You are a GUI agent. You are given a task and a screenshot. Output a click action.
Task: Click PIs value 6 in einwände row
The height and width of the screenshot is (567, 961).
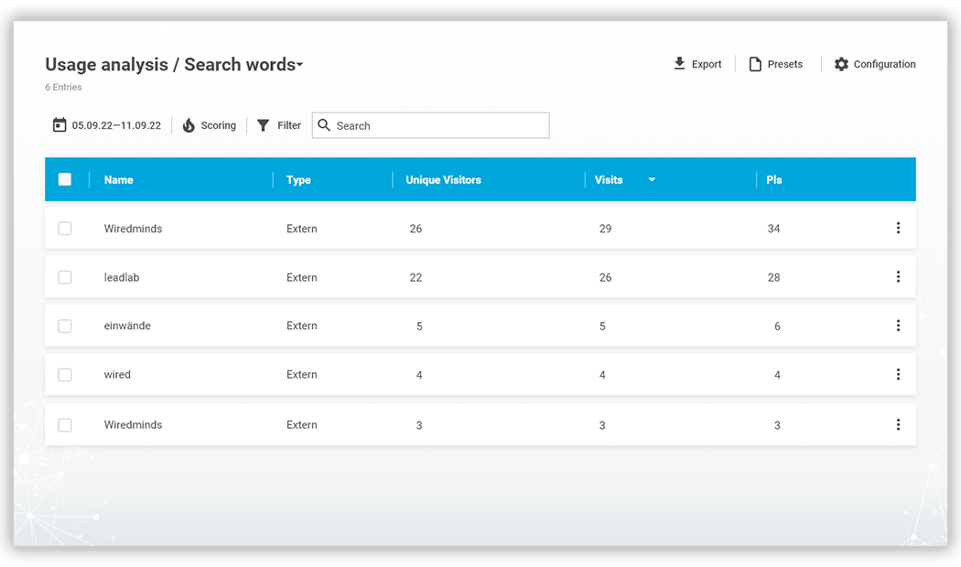tap(777, 326)
